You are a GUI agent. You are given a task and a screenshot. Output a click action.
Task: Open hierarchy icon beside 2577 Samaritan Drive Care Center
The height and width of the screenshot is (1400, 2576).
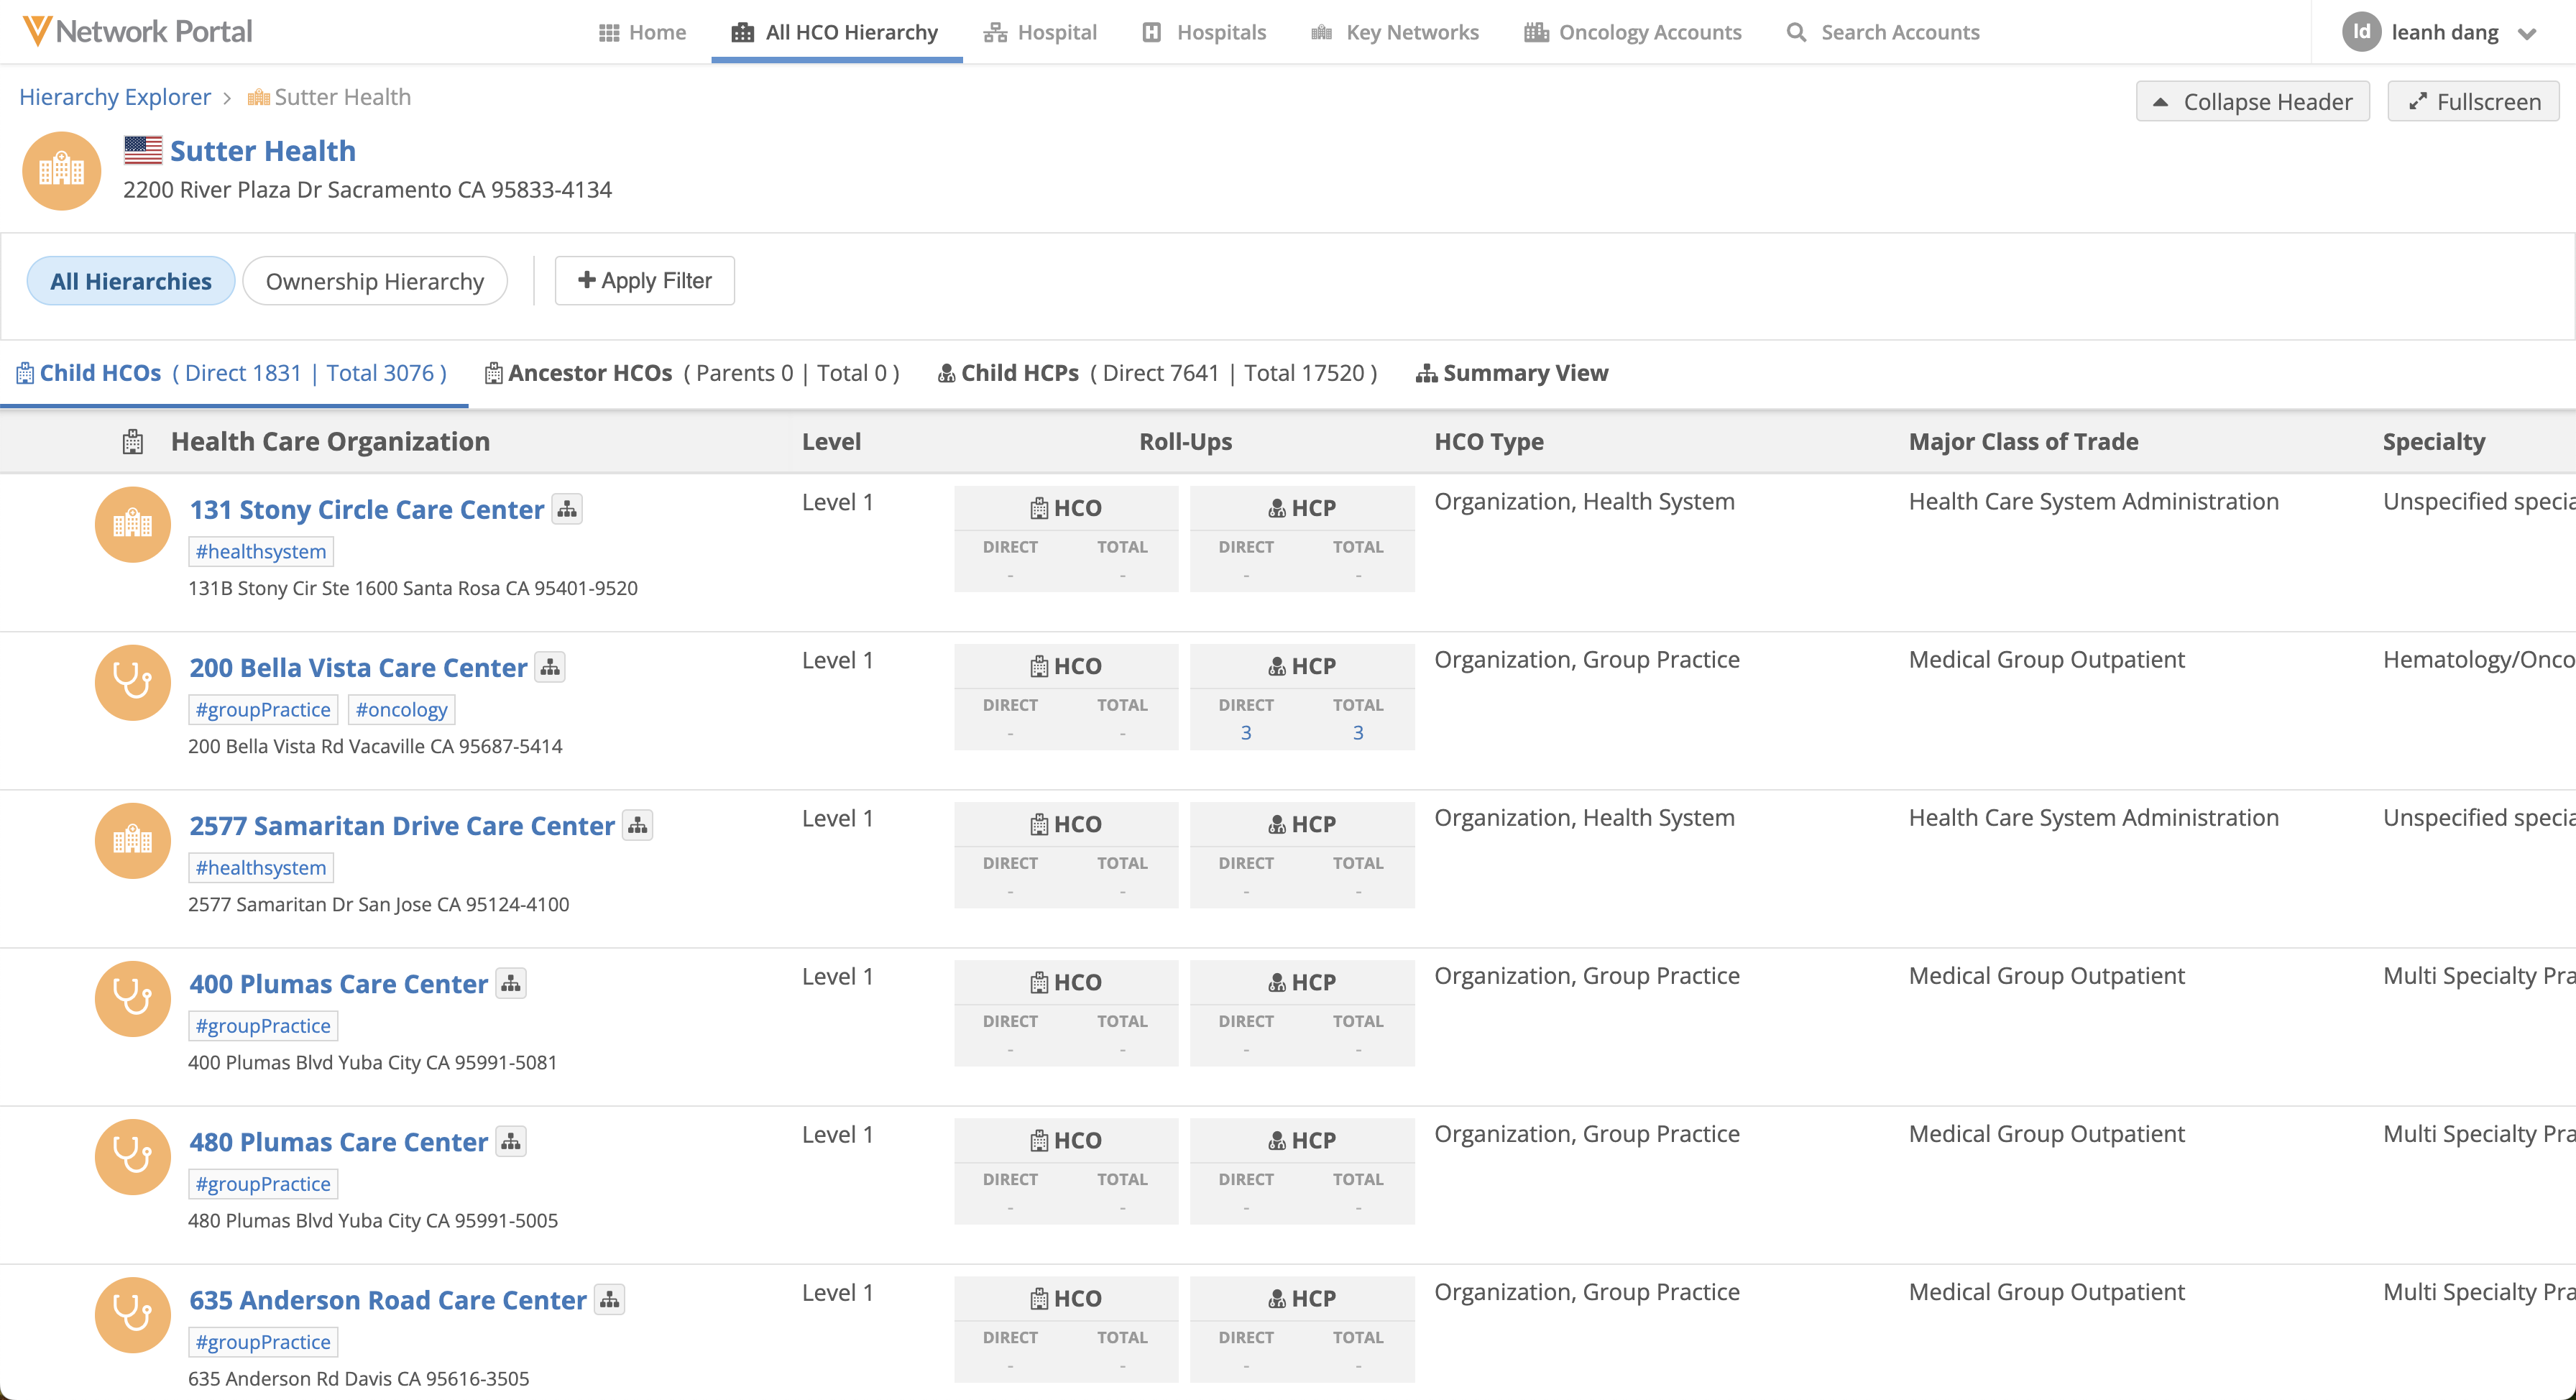coord(637,825)
